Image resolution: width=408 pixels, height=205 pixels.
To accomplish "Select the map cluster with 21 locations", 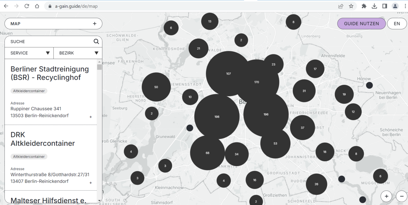I will (x=198, y=48).
